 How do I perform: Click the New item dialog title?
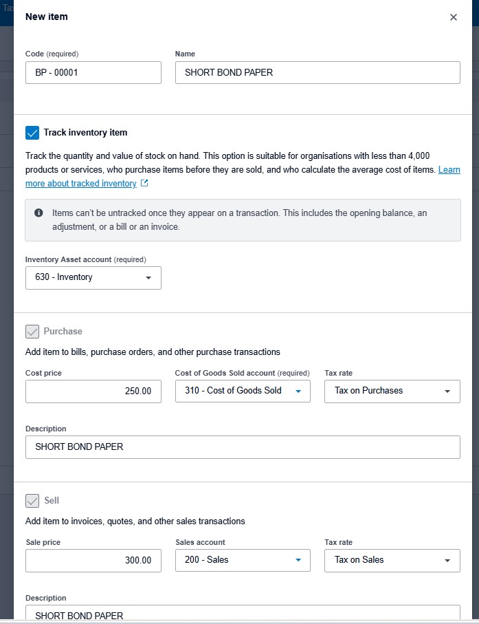[x=47, y=17]
